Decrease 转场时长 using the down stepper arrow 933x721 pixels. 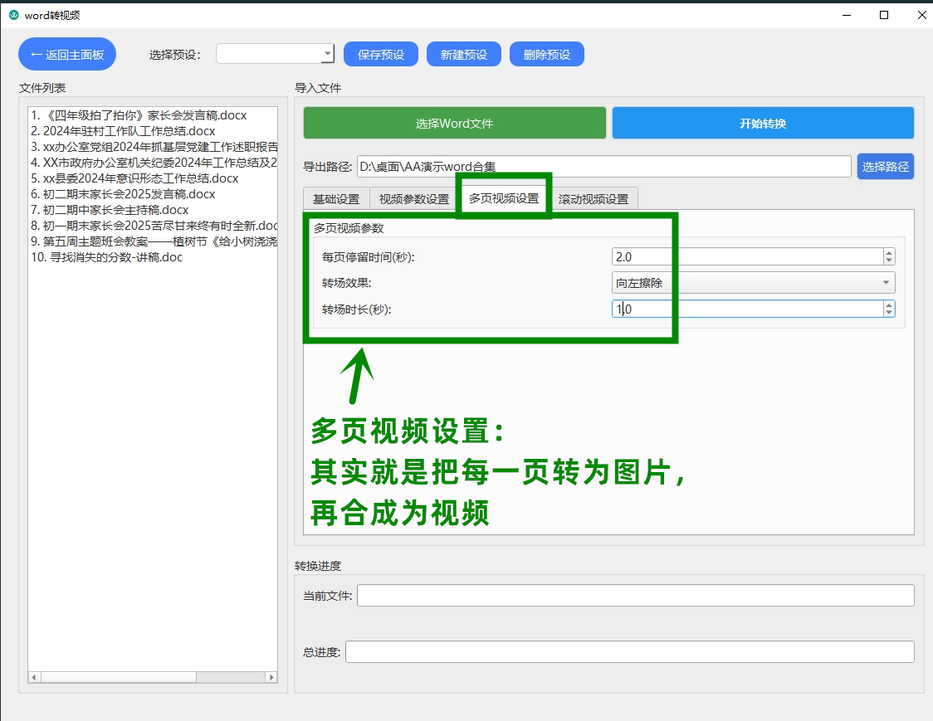[x=889, y=313]
